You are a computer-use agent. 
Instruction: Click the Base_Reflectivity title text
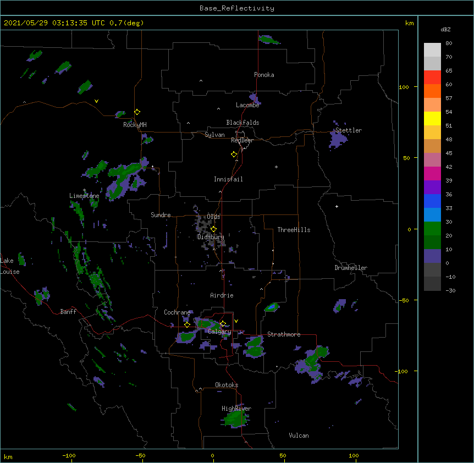click(x=237, y=8)
